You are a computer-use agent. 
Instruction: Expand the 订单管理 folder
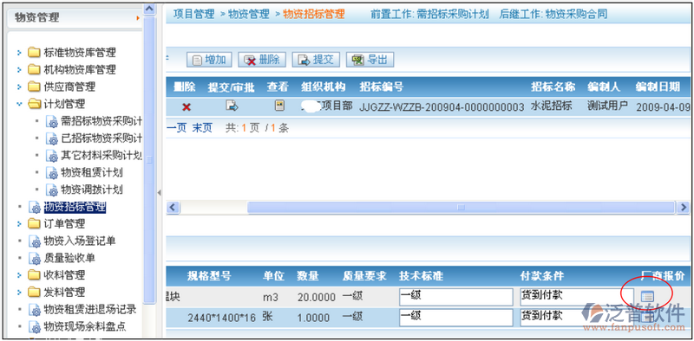tap(19, 224)
